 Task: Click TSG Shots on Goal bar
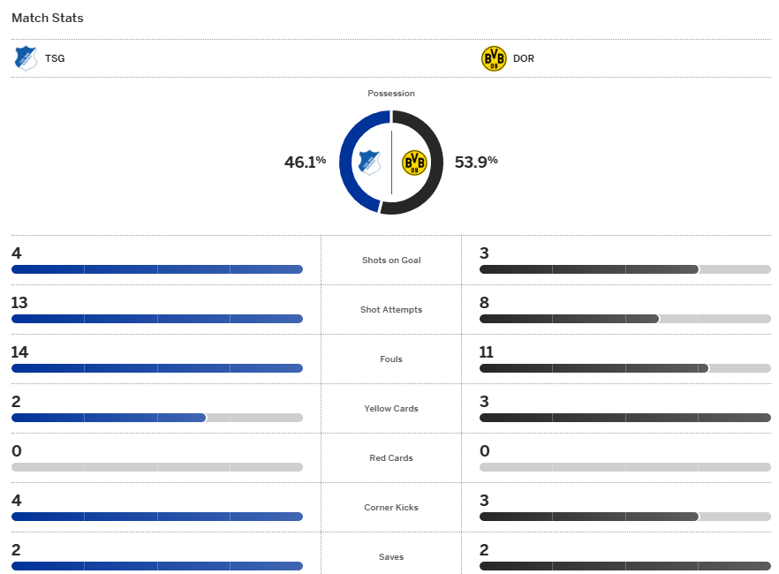(x=157, y=269)
